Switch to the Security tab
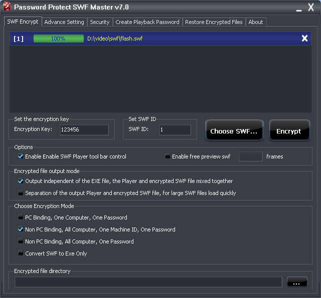 (x=99, y=22)
